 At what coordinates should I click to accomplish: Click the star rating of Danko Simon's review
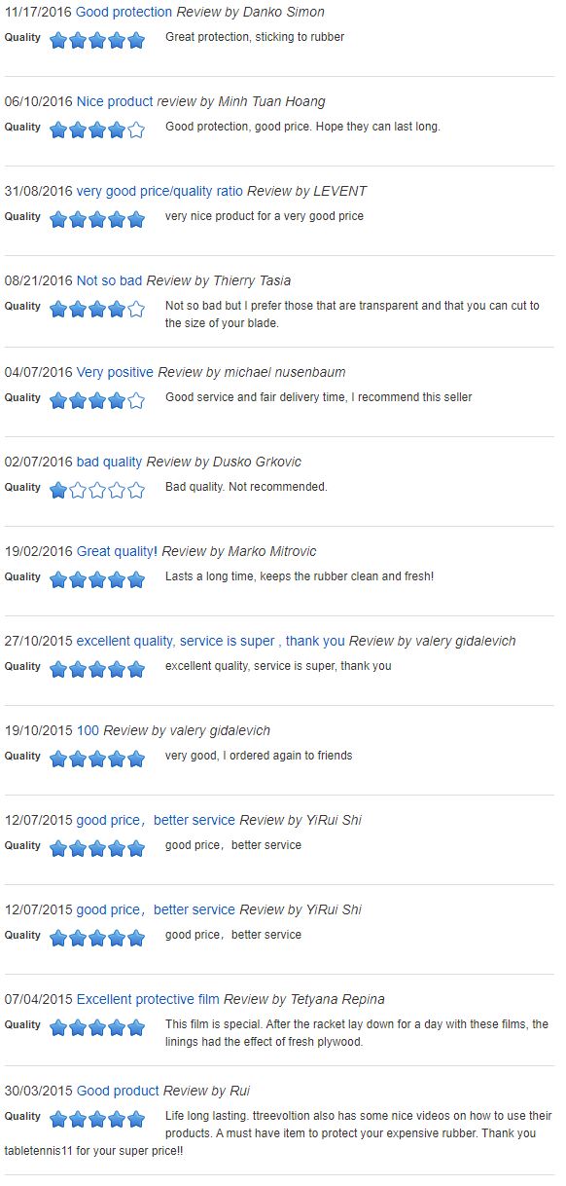(97, 41)
